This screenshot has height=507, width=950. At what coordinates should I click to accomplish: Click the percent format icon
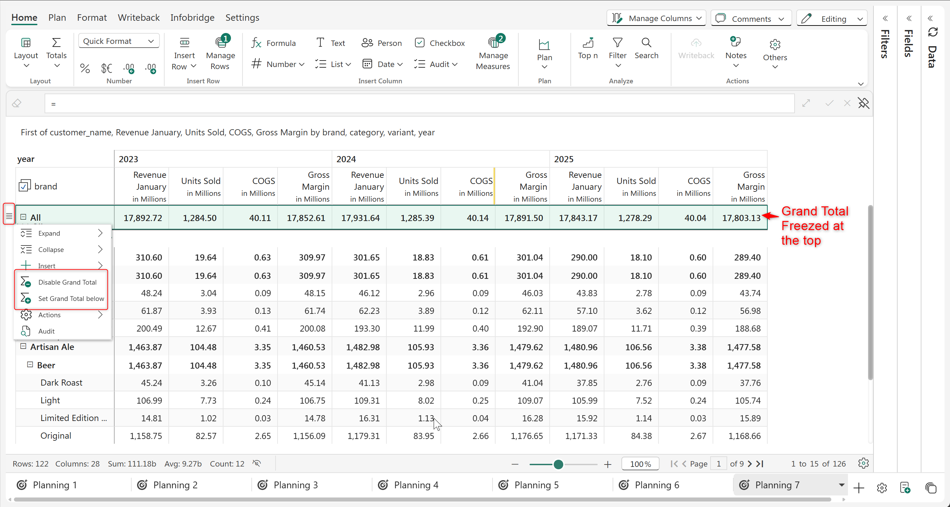pos(85,68)
